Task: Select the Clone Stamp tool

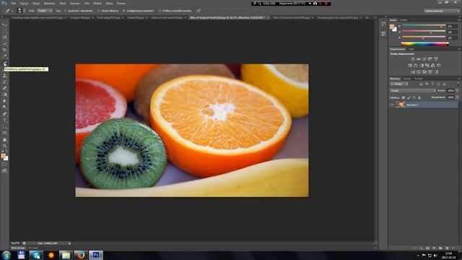Action: 4,76
